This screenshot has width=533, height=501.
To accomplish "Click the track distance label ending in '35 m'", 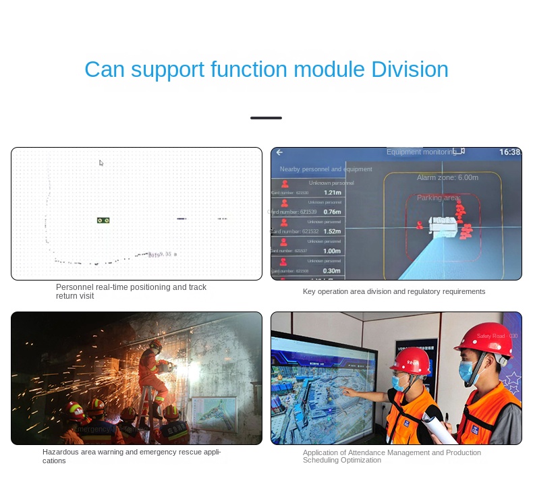I will [163, 254].
